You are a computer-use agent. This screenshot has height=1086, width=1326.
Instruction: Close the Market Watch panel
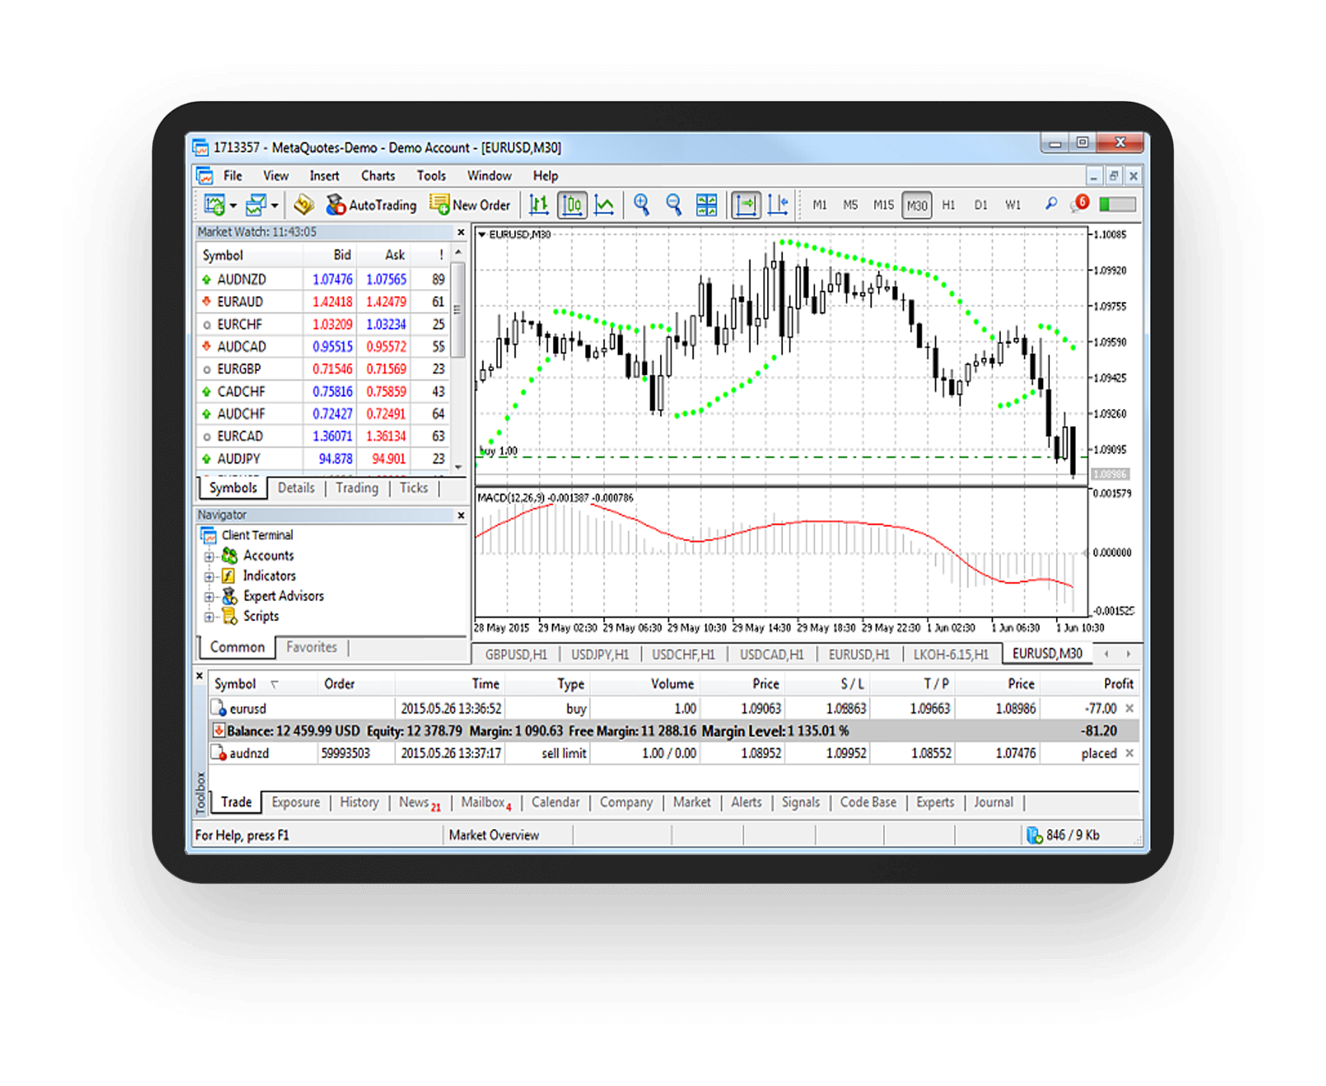coord(461,232)
